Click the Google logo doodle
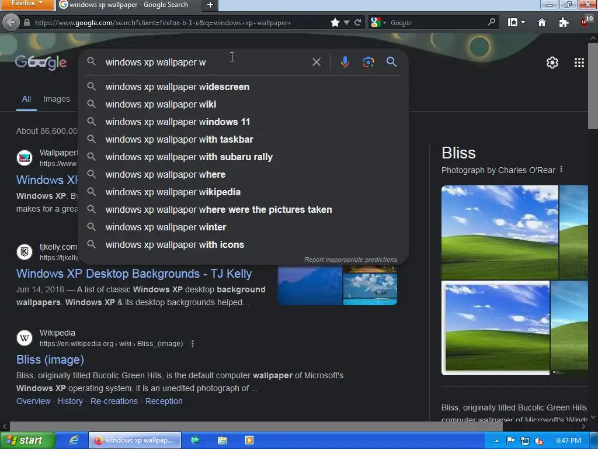Screen dimensions: 598x449 tap(41, 62)
